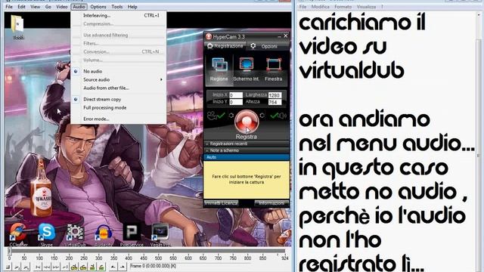Minimize the HyperCam window
Image resolution: width=484 pixels, height=272 pixels.
[x=279, y=36]
